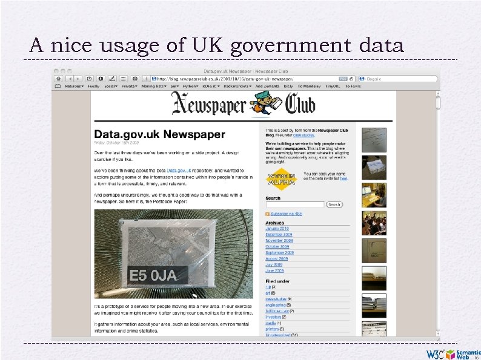Image resolution: width=481 pixels, height=360 pixels.
Task: Open the media category link
Action: (x=271, y=323)
